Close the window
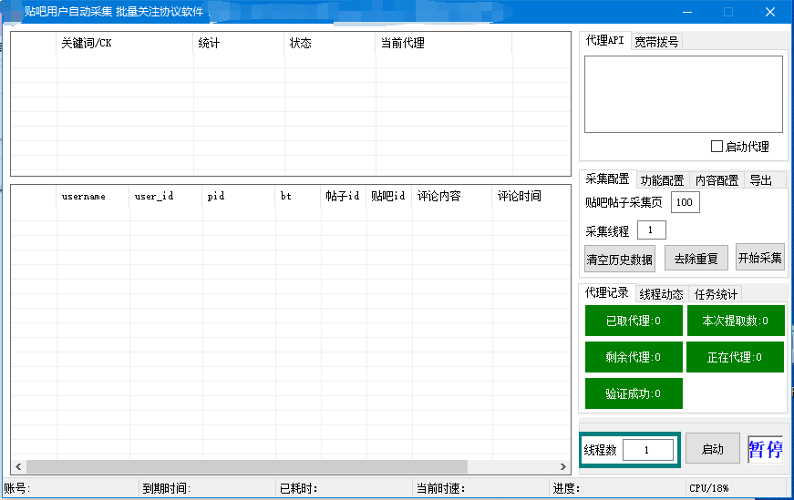The image size is (794, 500). tap(769, 12)
